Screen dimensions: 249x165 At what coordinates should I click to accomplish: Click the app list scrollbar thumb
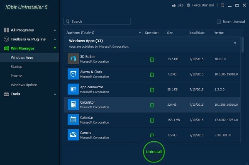(x=242, y=45)
